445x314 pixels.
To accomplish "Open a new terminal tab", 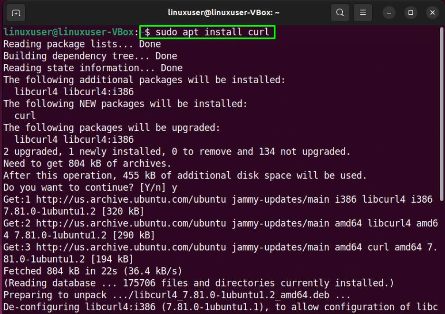I will coord(16,12).
